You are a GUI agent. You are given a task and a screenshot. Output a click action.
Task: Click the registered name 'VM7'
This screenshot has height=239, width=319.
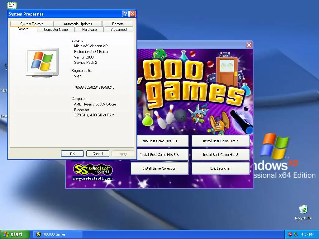78,76
